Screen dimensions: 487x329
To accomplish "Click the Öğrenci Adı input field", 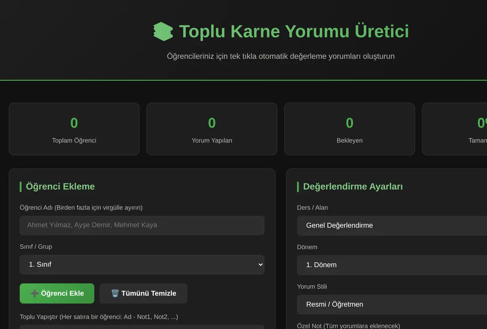I will (142, 225).
